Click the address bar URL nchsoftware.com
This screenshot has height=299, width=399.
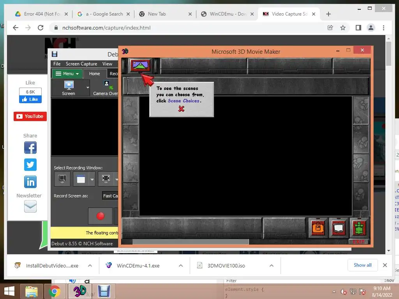pos(106,28)
